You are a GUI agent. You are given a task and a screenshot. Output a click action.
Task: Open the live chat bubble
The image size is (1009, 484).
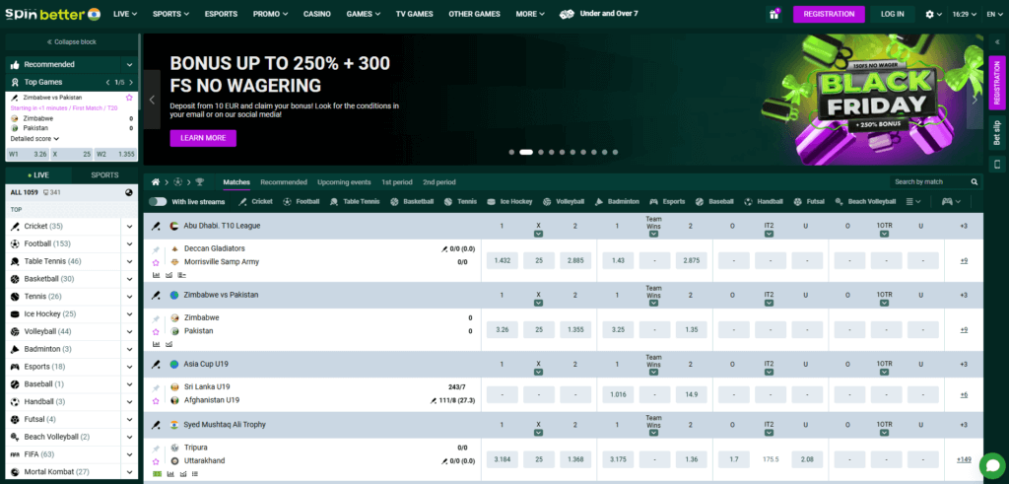(991, 465)
